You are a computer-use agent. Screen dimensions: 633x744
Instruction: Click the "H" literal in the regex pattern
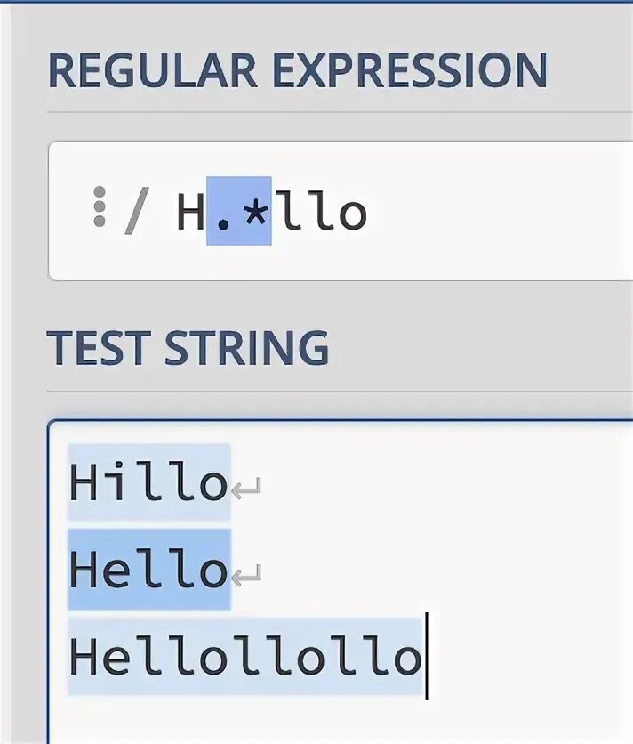pos(190,212)
